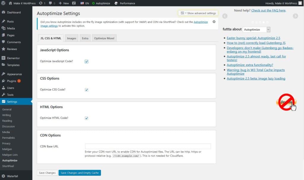Switch to JS, CSS & HTML tab
The width and height of the screenshot is (304, 180).
[x=51, y=38]
